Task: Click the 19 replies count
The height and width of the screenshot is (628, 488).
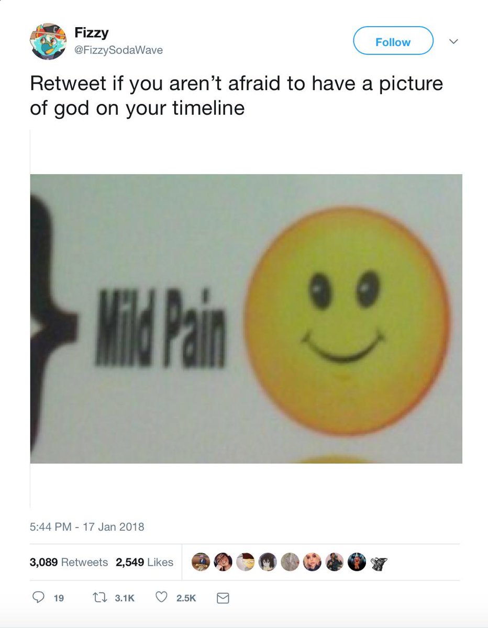Action: click(59, 598)
